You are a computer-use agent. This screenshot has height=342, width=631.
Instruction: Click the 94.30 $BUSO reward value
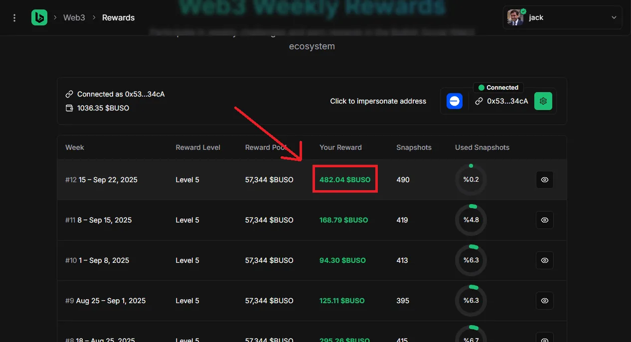click(342, 260)
